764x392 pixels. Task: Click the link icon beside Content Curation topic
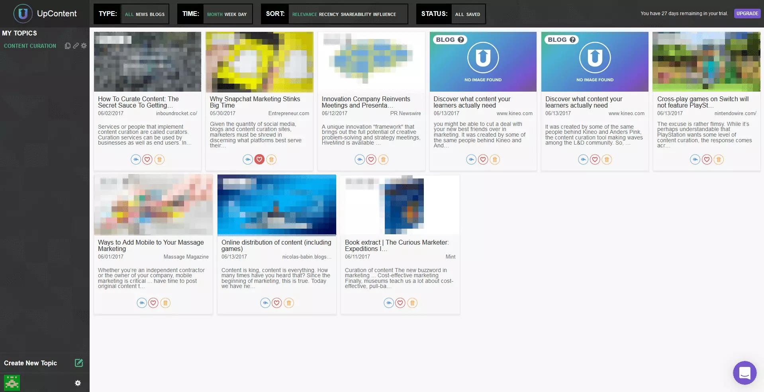pos(76,46)
